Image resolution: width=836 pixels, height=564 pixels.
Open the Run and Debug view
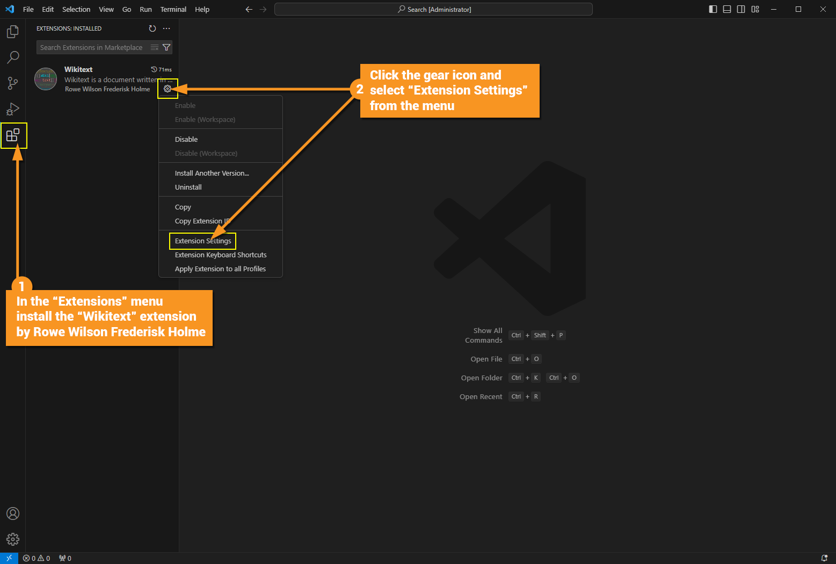tap(13, 109)
